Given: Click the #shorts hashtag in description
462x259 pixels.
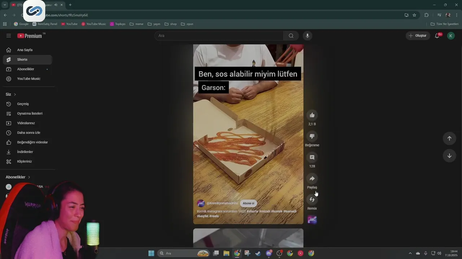Looking at the screenshot, I should 252,211.
